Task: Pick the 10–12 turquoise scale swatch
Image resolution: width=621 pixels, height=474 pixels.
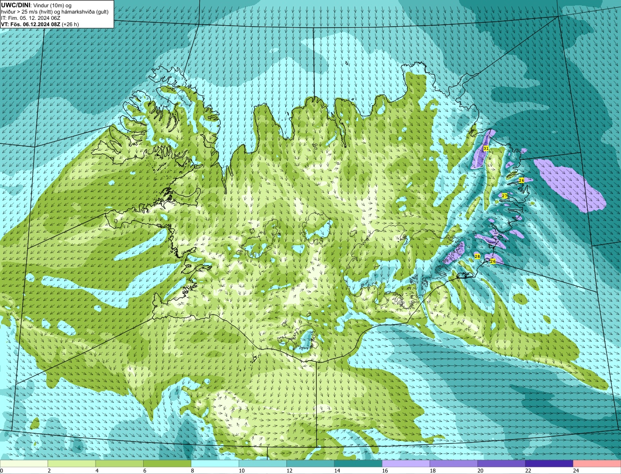Action: click(x=262, y=464)
